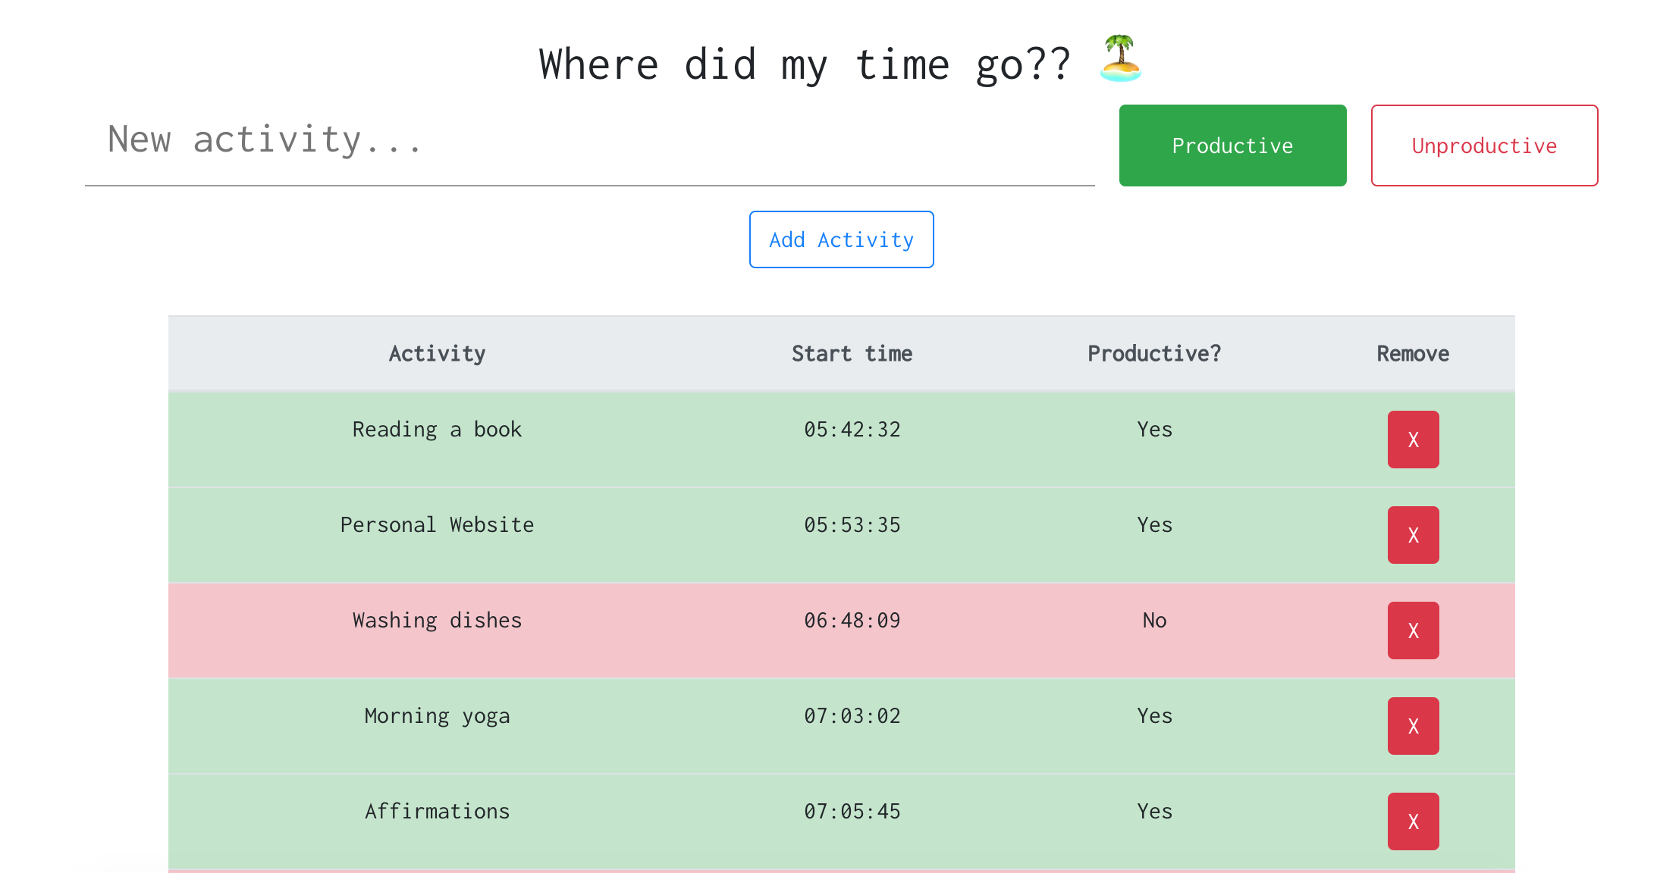Image resolution: width=1679 pixels, height=873 pixels.
Task: Click the Productive? column header
Action: click(x=1154, y=354)
